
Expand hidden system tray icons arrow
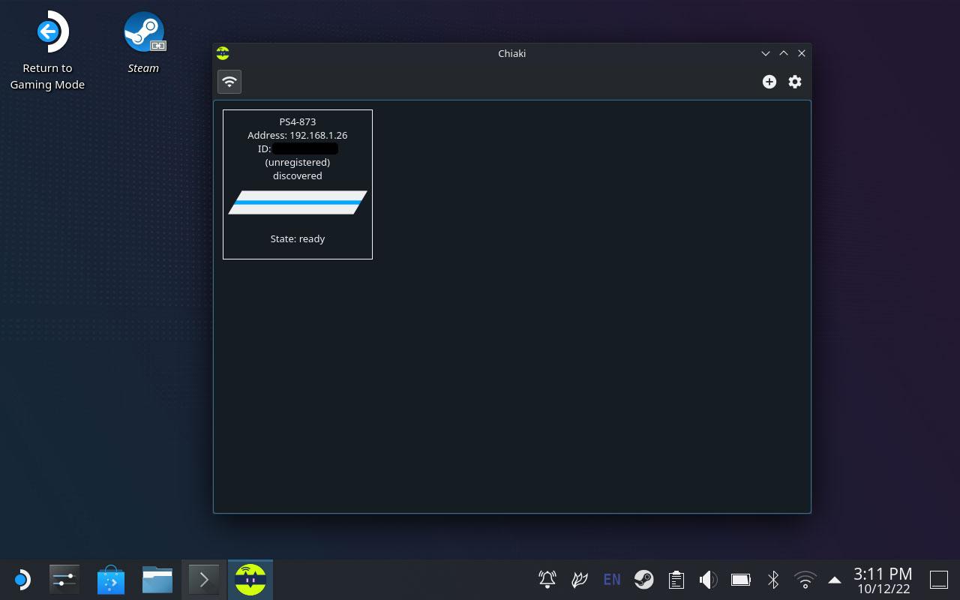[x=835, y=579]
